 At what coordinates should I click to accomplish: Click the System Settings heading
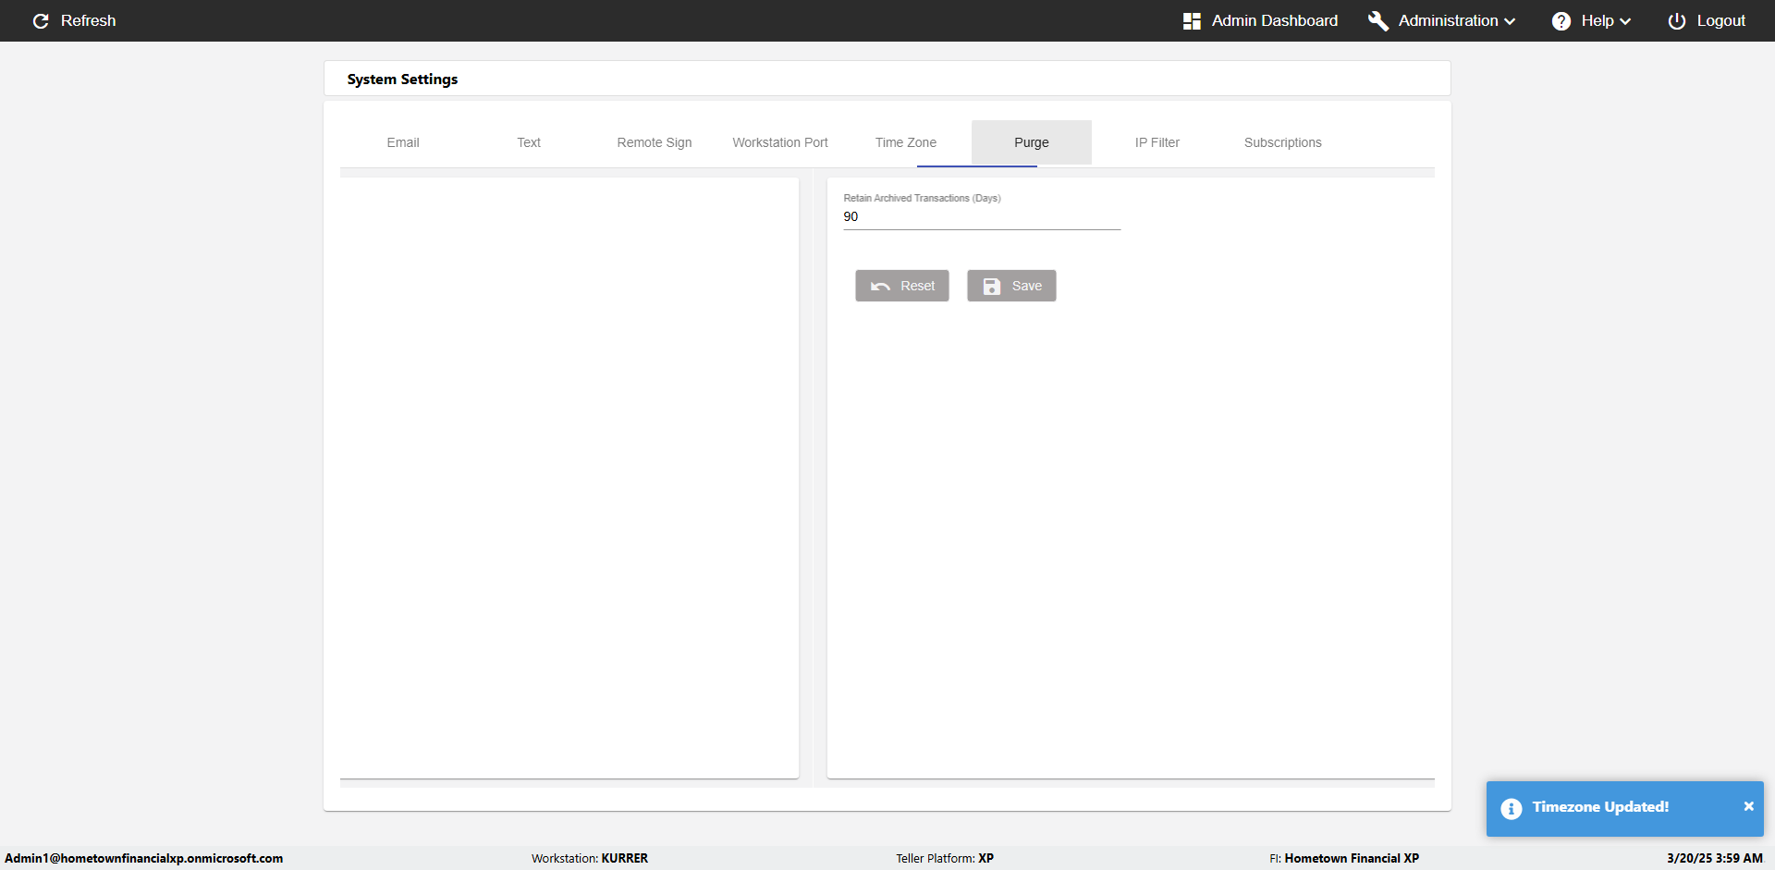click(x=402, y=80)
